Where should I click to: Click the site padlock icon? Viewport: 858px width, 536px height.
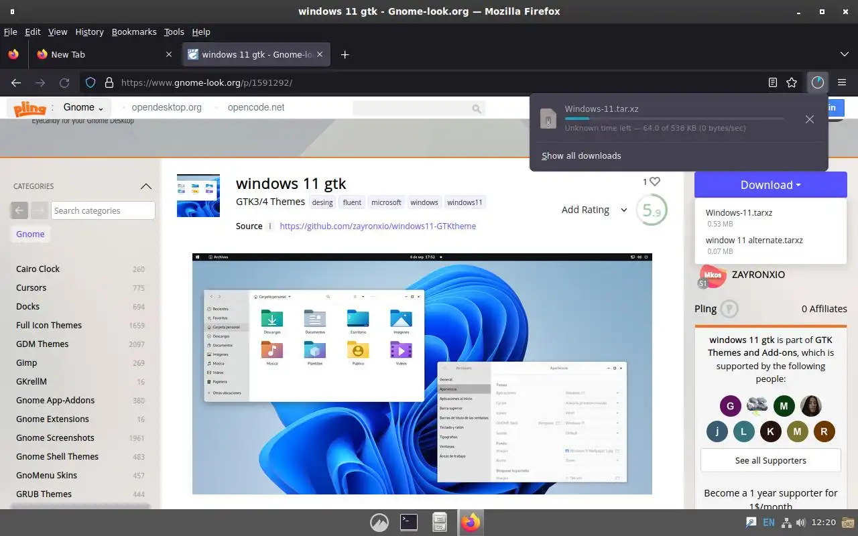[109, 82]
